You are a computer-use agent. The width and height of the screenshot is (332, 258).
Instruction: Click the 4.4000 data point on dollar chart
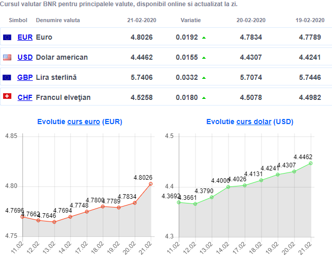pyautogui.click(x=228, y=187)
